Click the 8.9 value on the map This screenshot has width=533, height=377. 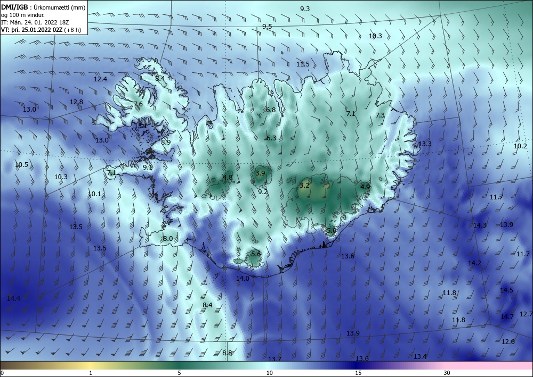[x=166, y=143]
